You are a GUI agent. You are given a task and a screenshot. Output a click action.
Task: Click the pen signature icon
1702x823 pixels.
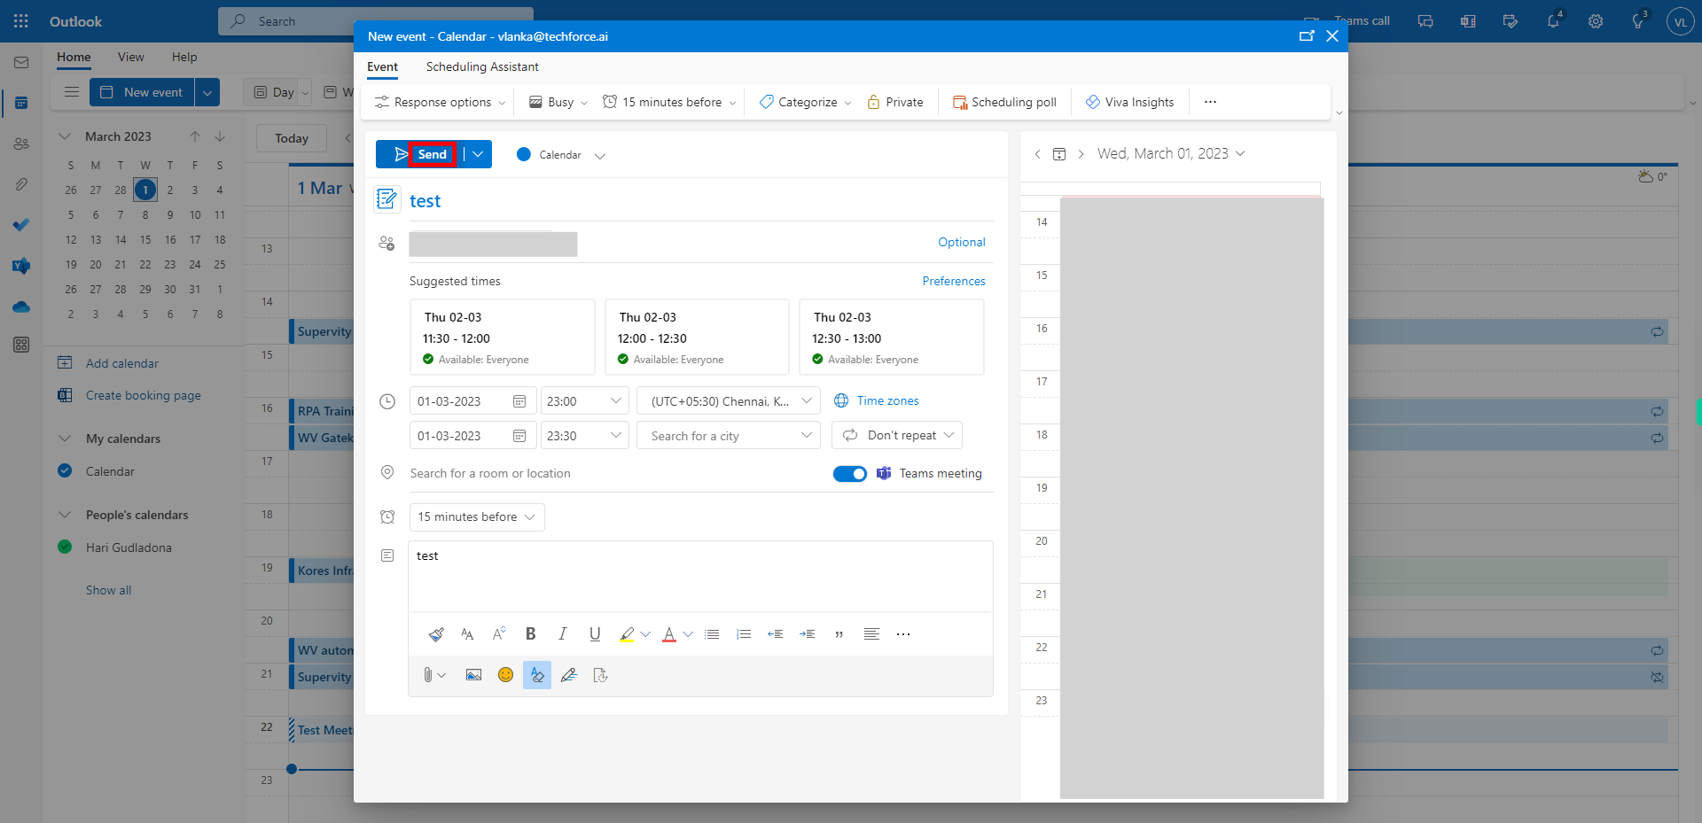(x=569, y=675)
